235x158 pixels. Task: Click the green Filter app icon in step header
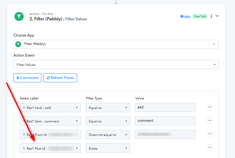point(19,16)
